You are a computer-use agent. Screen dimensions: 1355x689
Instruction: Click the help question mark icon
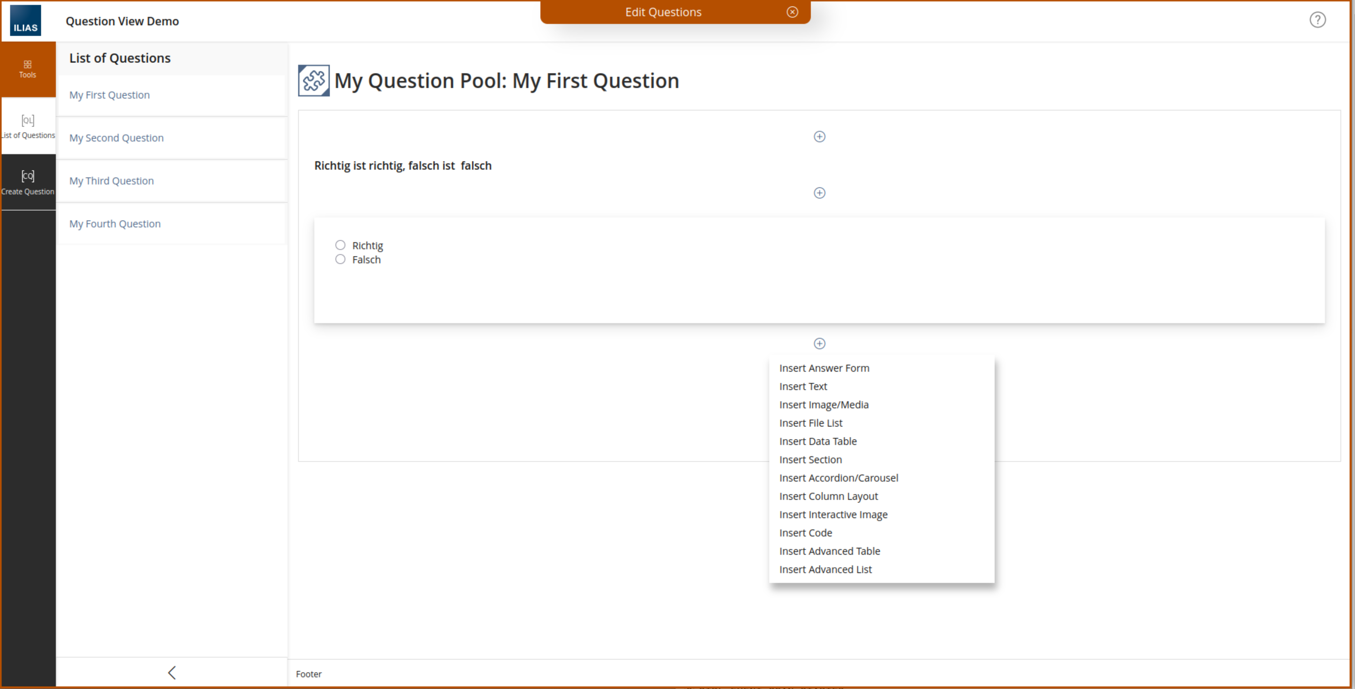1317,20
